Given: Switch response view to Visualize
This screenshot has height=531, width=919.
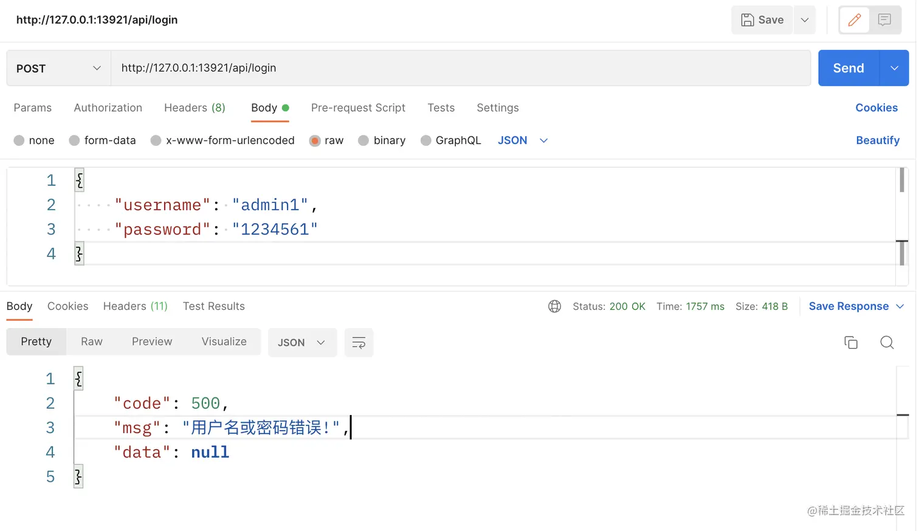Looking at the screenshot, I should point(224,341).
